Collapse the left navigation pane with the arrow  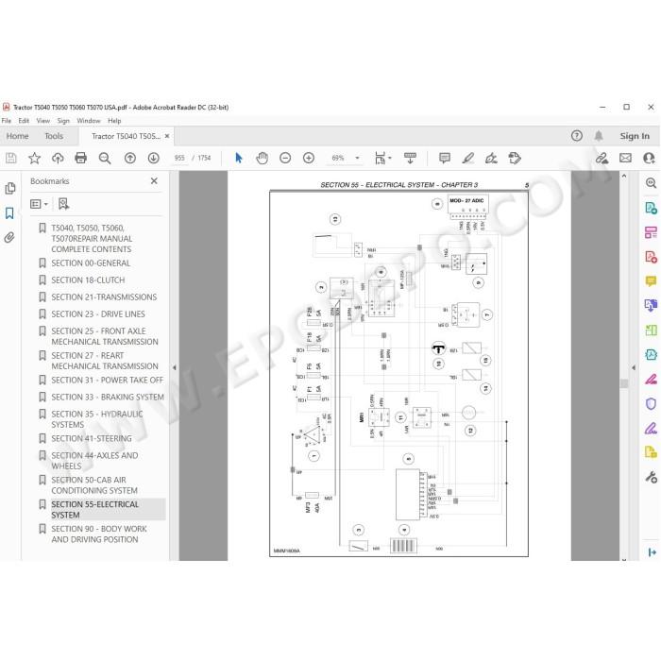174,367
